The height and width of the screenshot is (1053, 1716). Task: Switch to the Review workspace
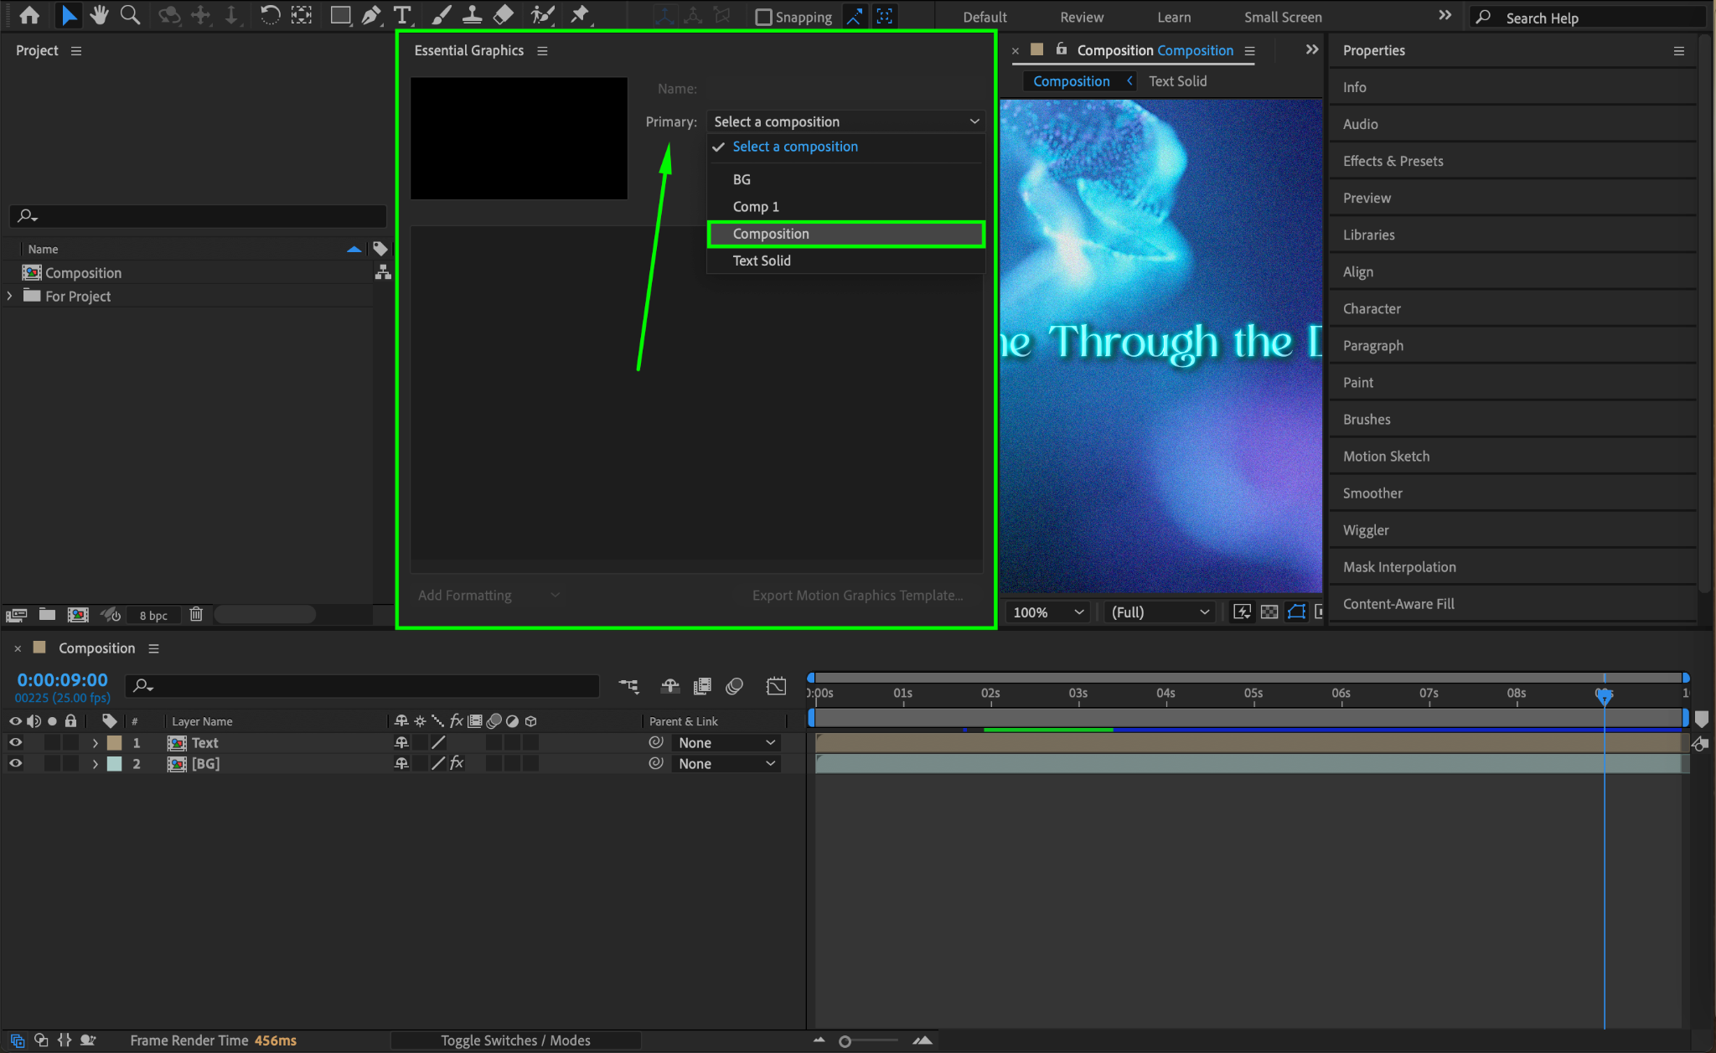1081,17
